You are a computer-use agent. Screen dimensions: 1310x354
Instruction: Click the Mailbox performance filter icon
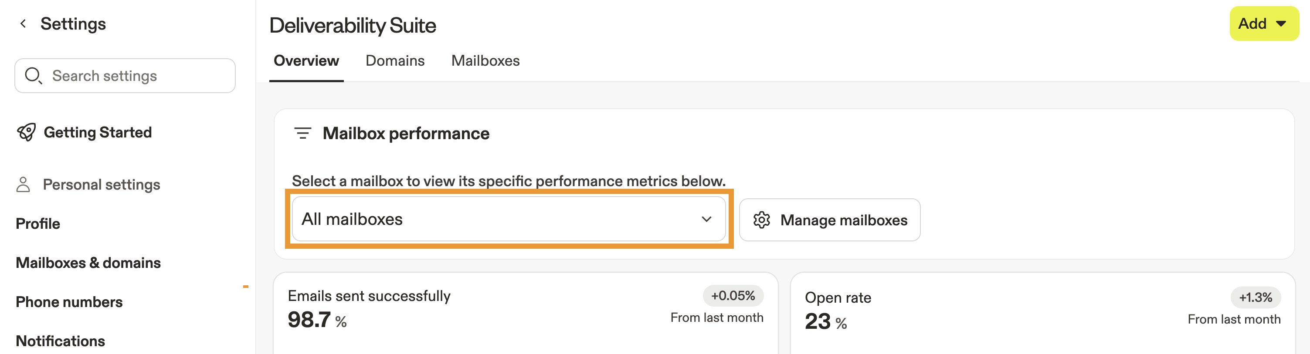[x=302, y=134]
